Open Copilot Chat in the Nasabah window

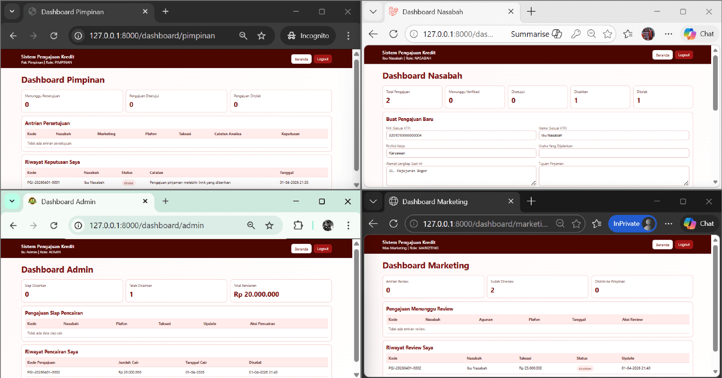tap(699, 34)
